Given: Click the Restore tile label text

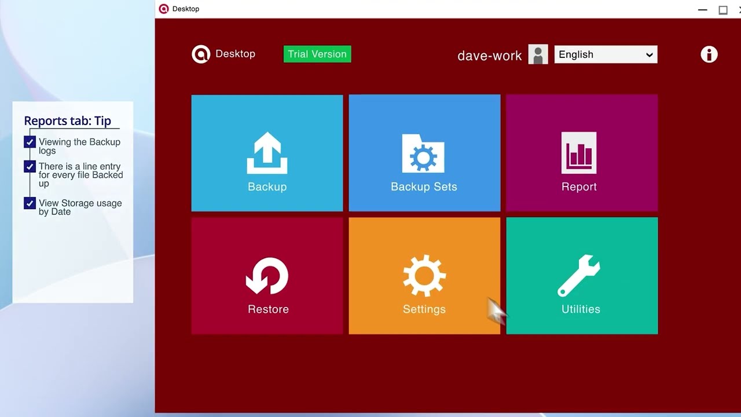Looking at the screenshot, I should pyautogui.click(x=268, y=309).
